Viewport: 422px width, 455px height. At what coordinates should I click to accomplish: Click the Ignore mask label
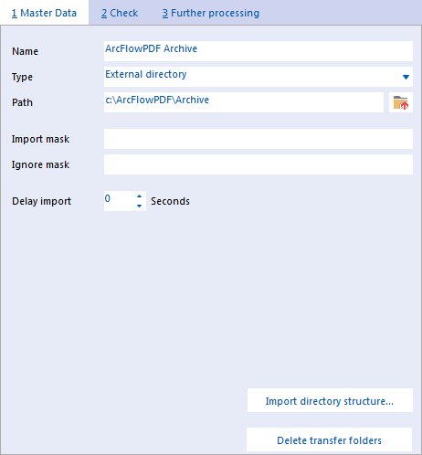(x=40, y=164)
